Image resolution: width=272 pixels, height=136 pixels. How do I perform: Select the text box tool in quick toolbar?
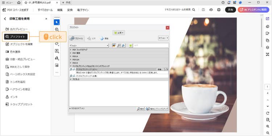[57, 51]
